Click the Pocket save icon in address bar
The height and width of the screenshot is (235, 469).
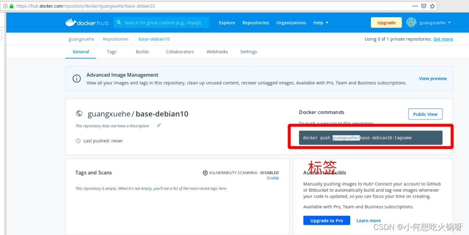[424, 6]
